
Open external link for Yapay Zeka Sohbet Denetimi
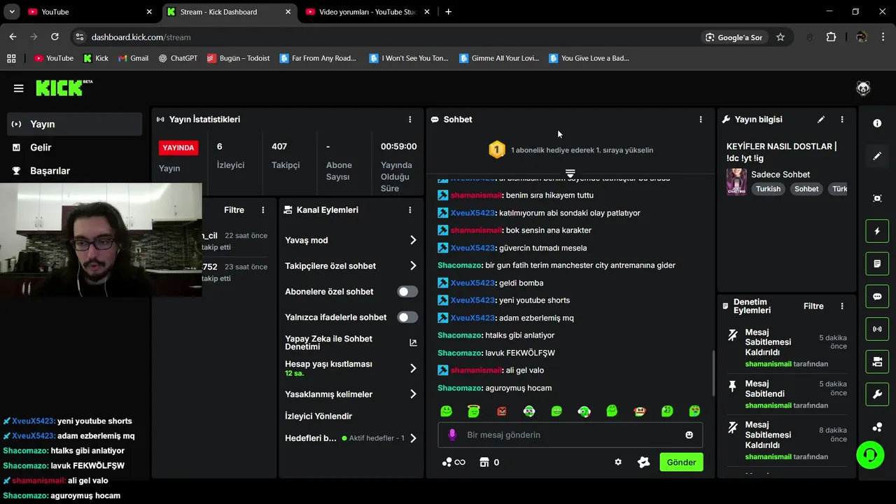pyautogui.click(x=413, y=343)
